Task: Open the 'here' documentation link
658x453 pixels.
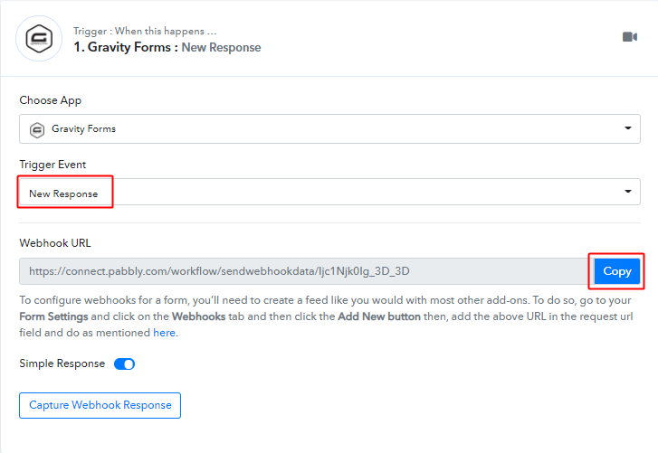Action: [x=164, y=333]
